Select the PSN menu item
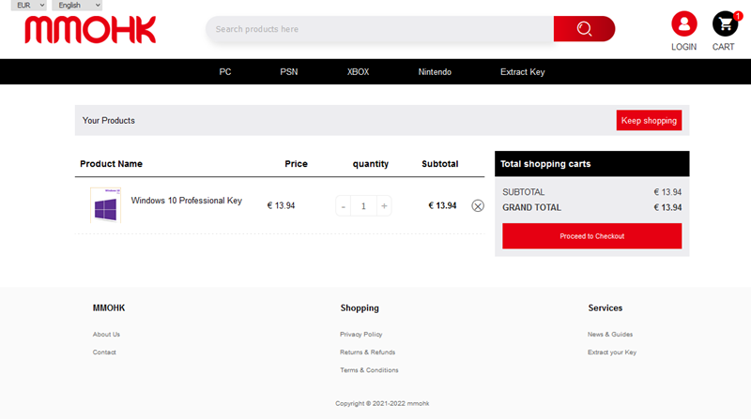Viewport: 751px width, 419px height. (x=289, y=72)
